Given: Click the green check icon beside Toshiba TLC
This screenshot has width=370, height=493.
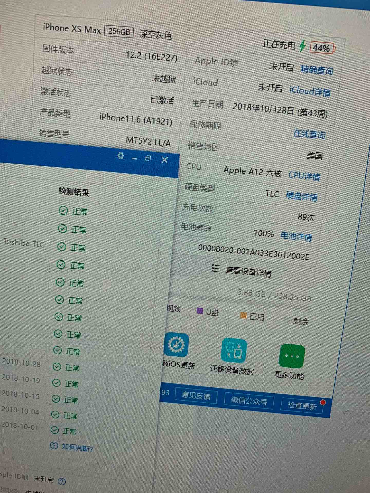Looking at the screenshot, I should (62, 247).
